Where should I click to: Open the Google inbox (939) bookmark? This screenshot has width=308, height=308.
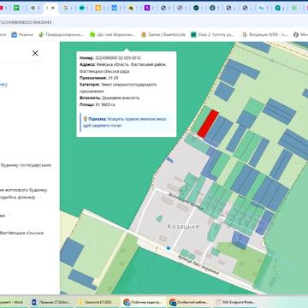click(265, 35)
